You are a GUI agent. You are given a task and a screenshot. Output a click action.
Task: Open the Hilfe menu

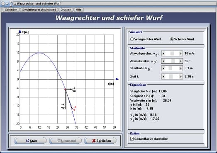[x=78, y=10]
